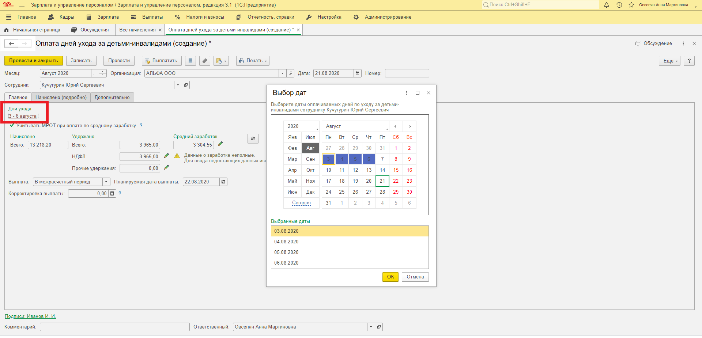Viewport: 702px width, 338px height.
Task: Click the paperclip attached files icon
Action: 205,61
